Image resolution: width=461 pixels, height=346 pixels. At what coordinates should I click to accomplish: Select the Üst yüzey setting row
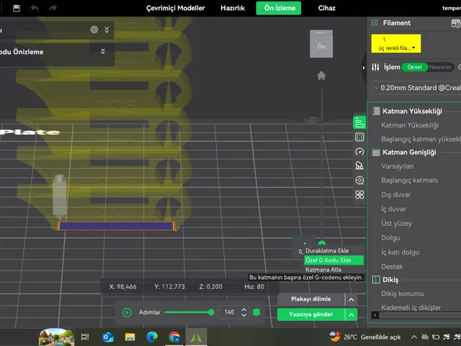pyautogui.click(x=396, y=223)
